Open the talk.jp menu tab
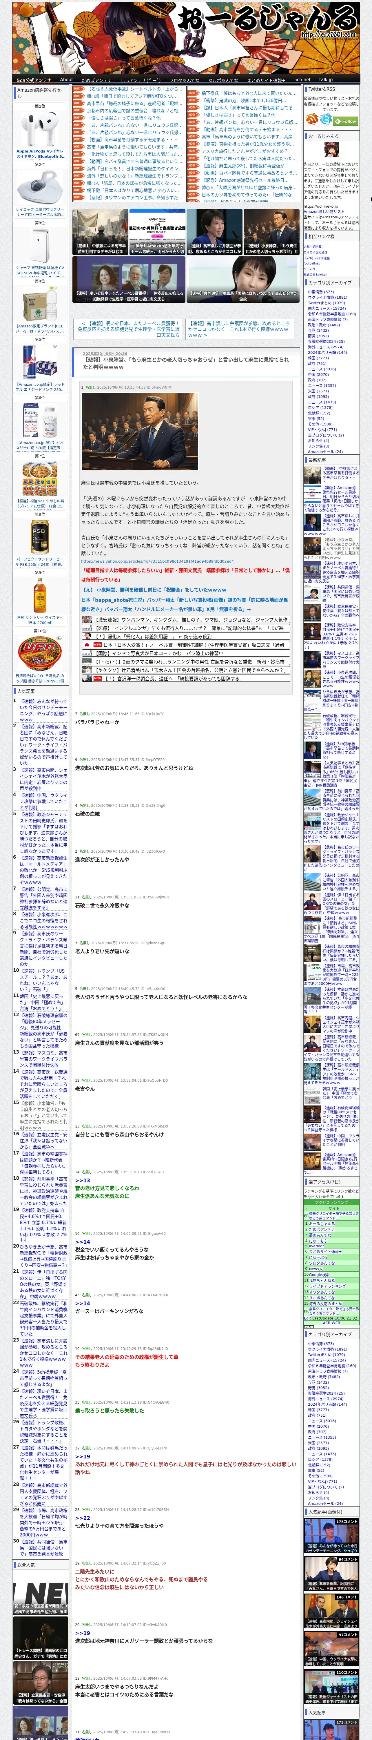 tap(326, 80)
